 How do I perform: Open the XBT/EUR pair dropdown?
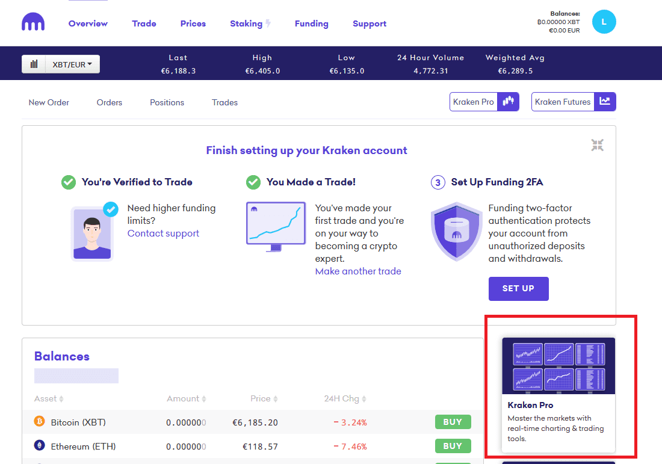(x=72, y=64)
